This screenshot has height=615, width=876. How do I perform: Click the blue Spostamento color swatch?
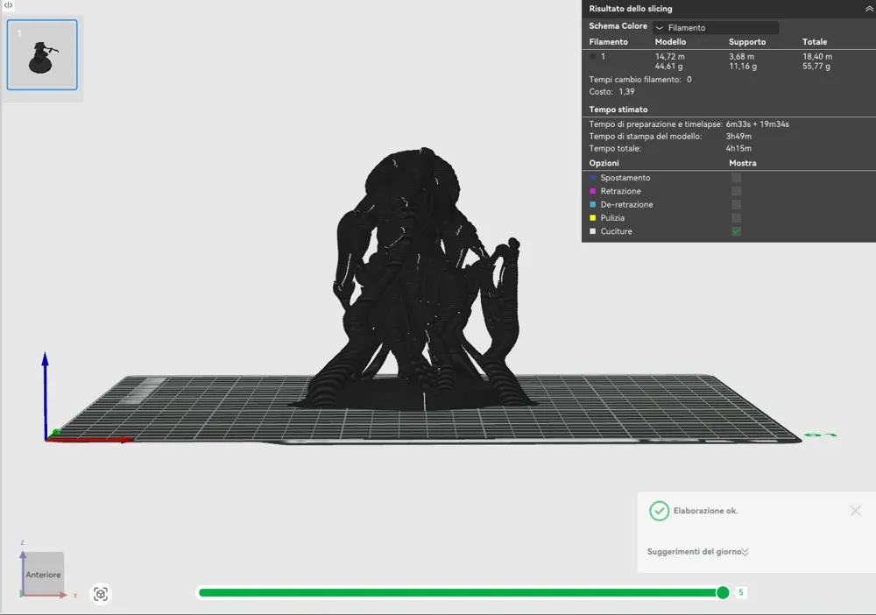pos(593,178)
